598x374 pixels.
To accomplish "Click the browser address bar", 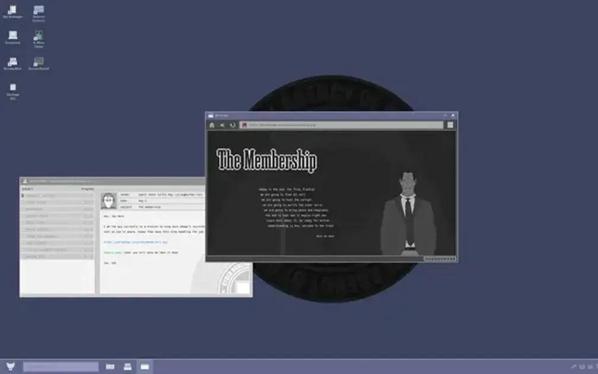I will pyautogui.click(x=342, y=125).
